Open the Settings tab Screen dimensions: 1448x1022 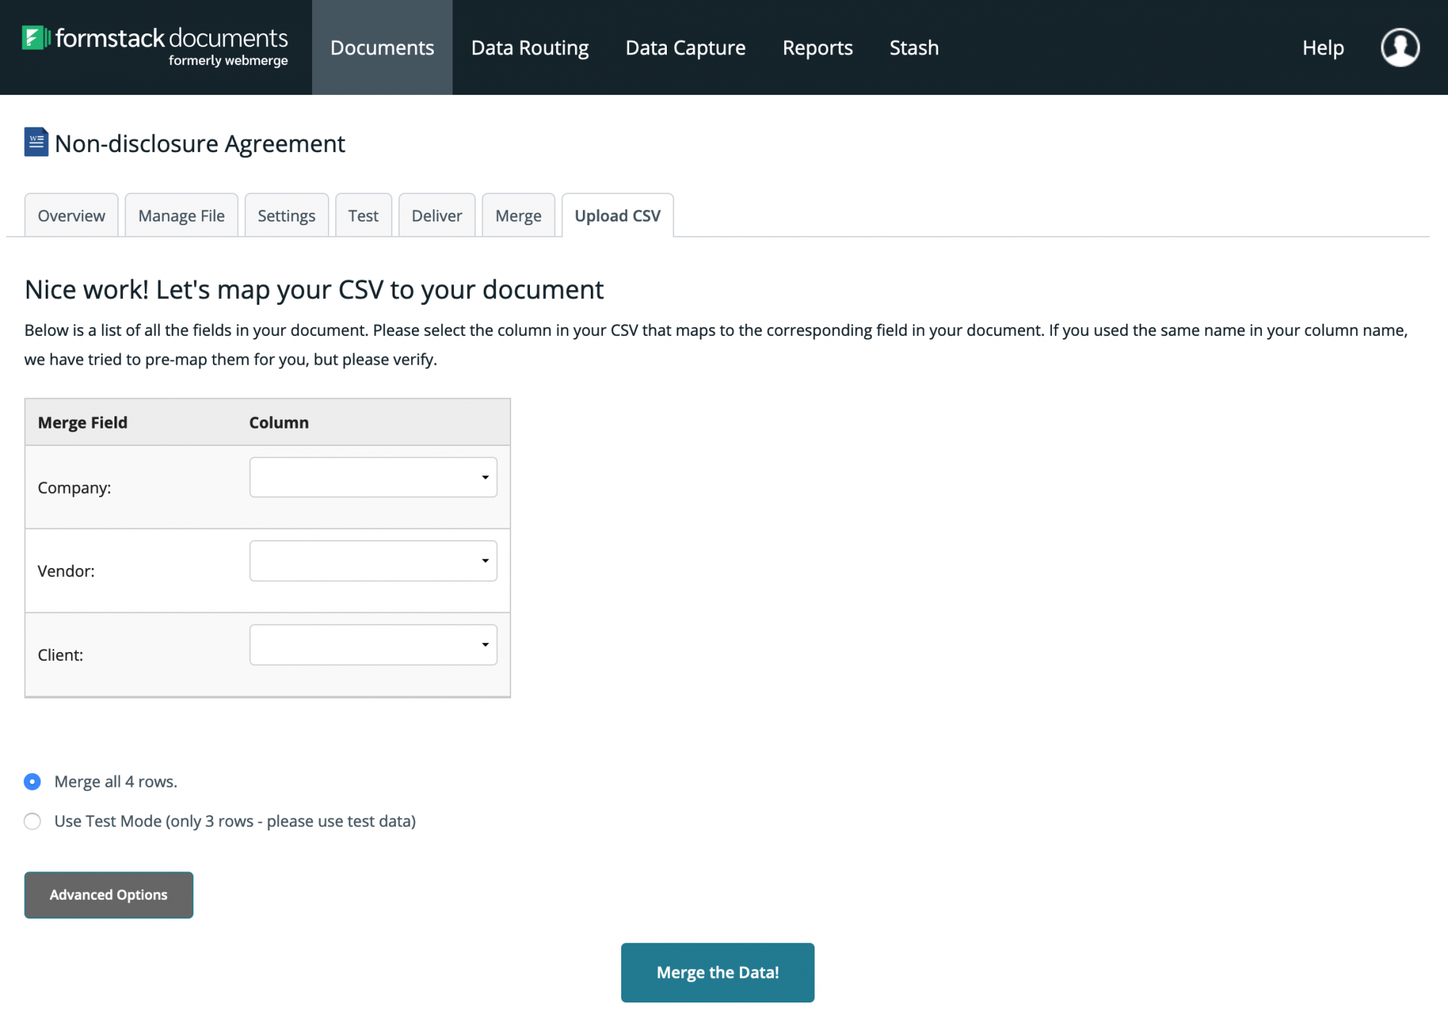tap(286, 216)
